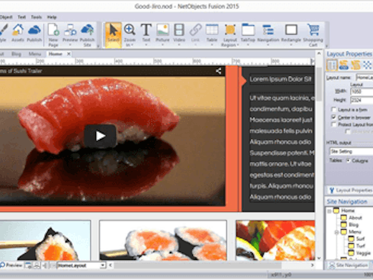Collapse the Home node in Site Navigation
Viewport: 373px width, 280px height.
[x=329, y=211]
